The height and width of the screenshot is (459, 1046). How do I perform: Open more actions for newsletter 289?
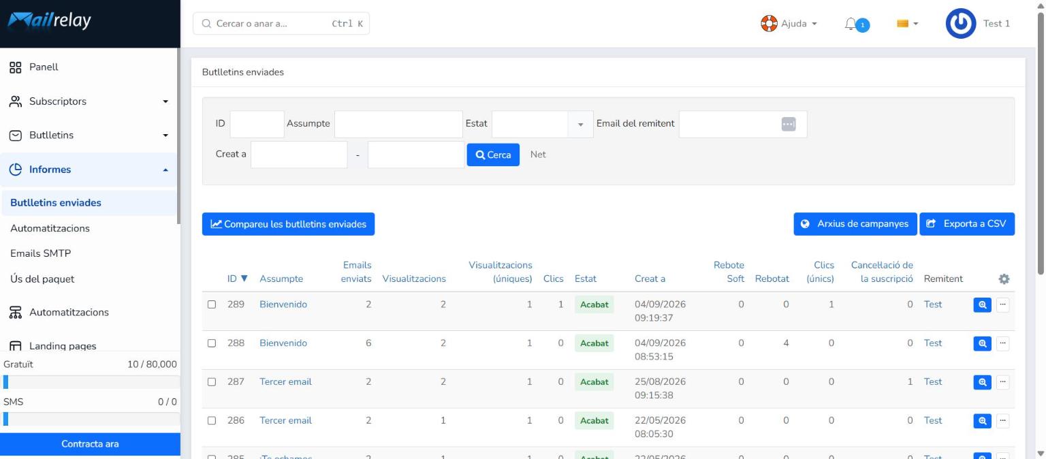(1002, 305)
